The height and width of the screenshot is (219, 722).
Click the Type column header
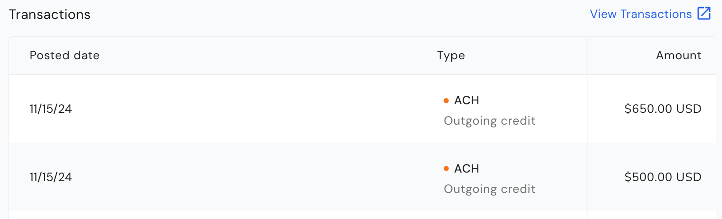pos(451,55)
